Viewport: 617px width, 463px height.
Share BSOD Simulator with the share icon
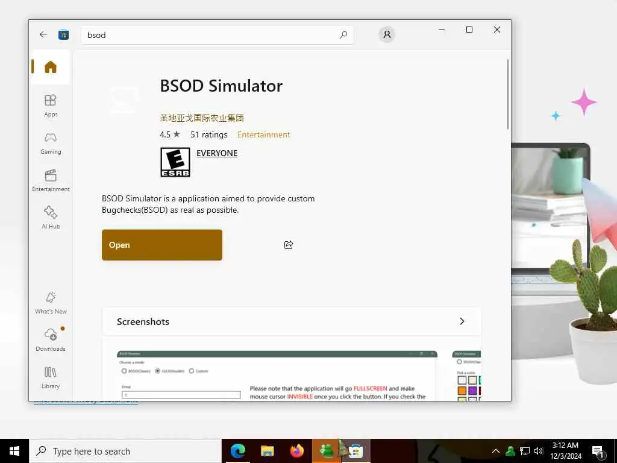point(289,245)
